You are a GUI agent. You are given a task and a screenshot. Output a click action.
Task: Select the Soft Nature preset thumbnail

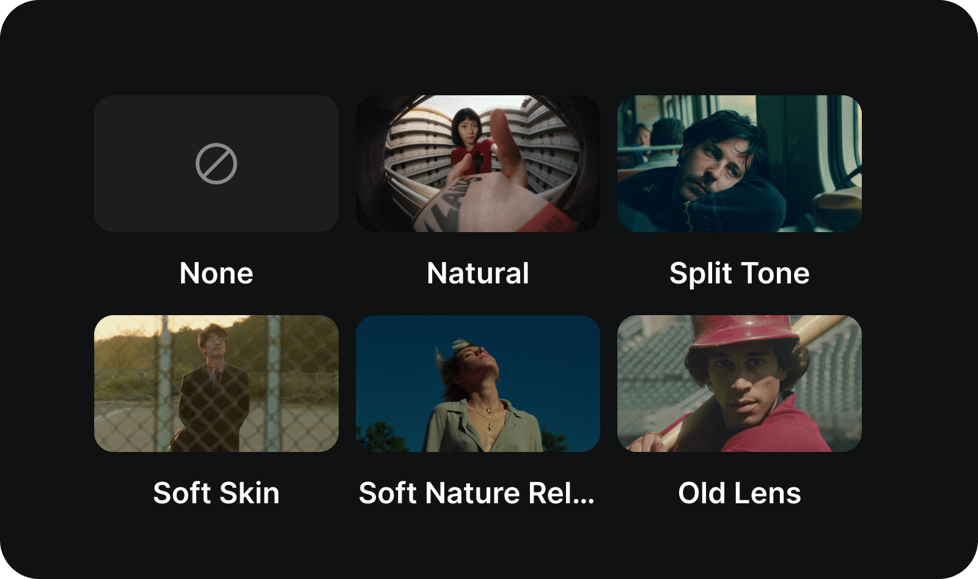click(x=478, y=384)
